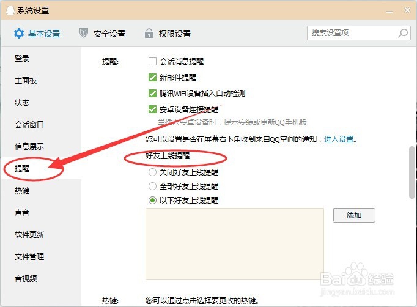Click the gear icon for 基本设置
The width and height of the screenshot is (417, 307).
19,34
